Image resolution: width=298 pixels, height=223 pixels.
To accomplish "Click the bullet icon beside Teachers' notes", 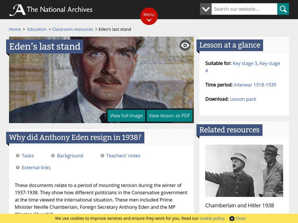I will pos(102,156).
